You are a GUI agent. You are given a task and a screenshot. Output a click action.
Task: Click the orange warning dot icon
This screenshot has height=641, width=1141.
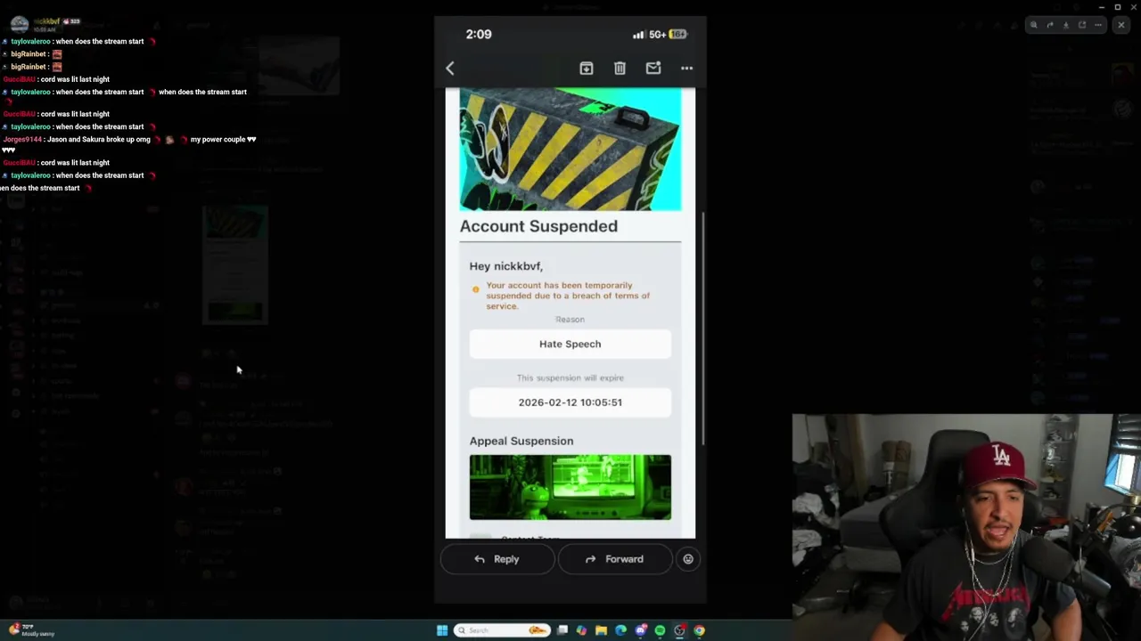click(475, 289)
